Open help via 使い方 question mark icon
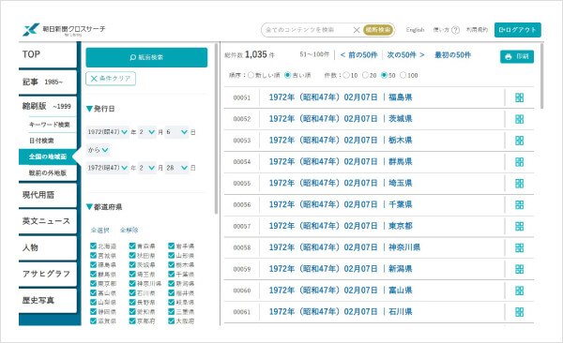 coord(455,30)
